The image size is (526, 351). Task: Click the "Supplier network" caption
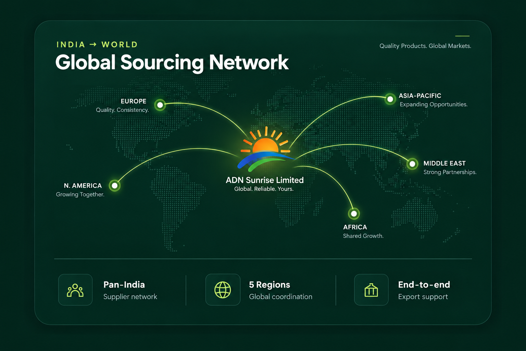click(x=130, y=297)
